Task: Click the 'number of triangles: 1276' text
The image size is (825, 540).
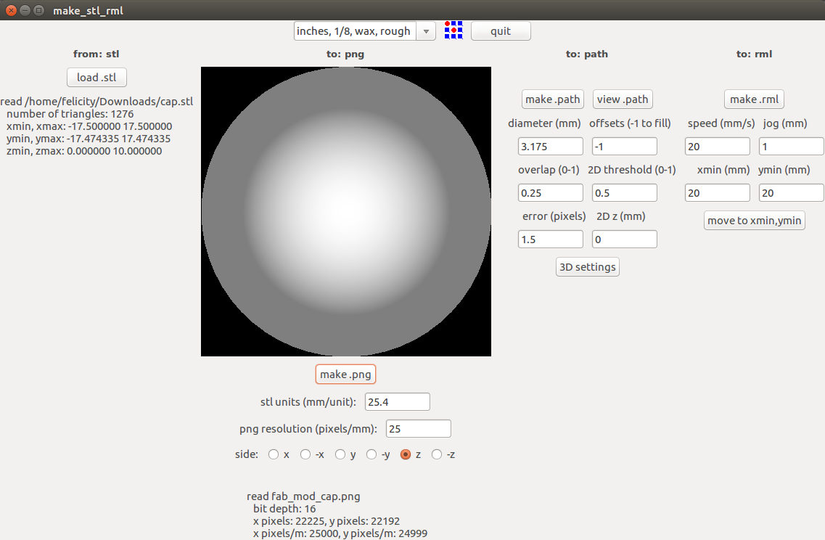Action: [70, 114]
